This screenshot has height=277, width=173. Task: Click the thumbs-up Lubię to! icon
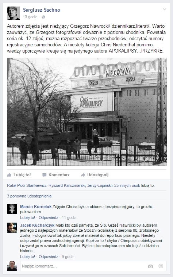pyautogui.click(x=9, y=175)
